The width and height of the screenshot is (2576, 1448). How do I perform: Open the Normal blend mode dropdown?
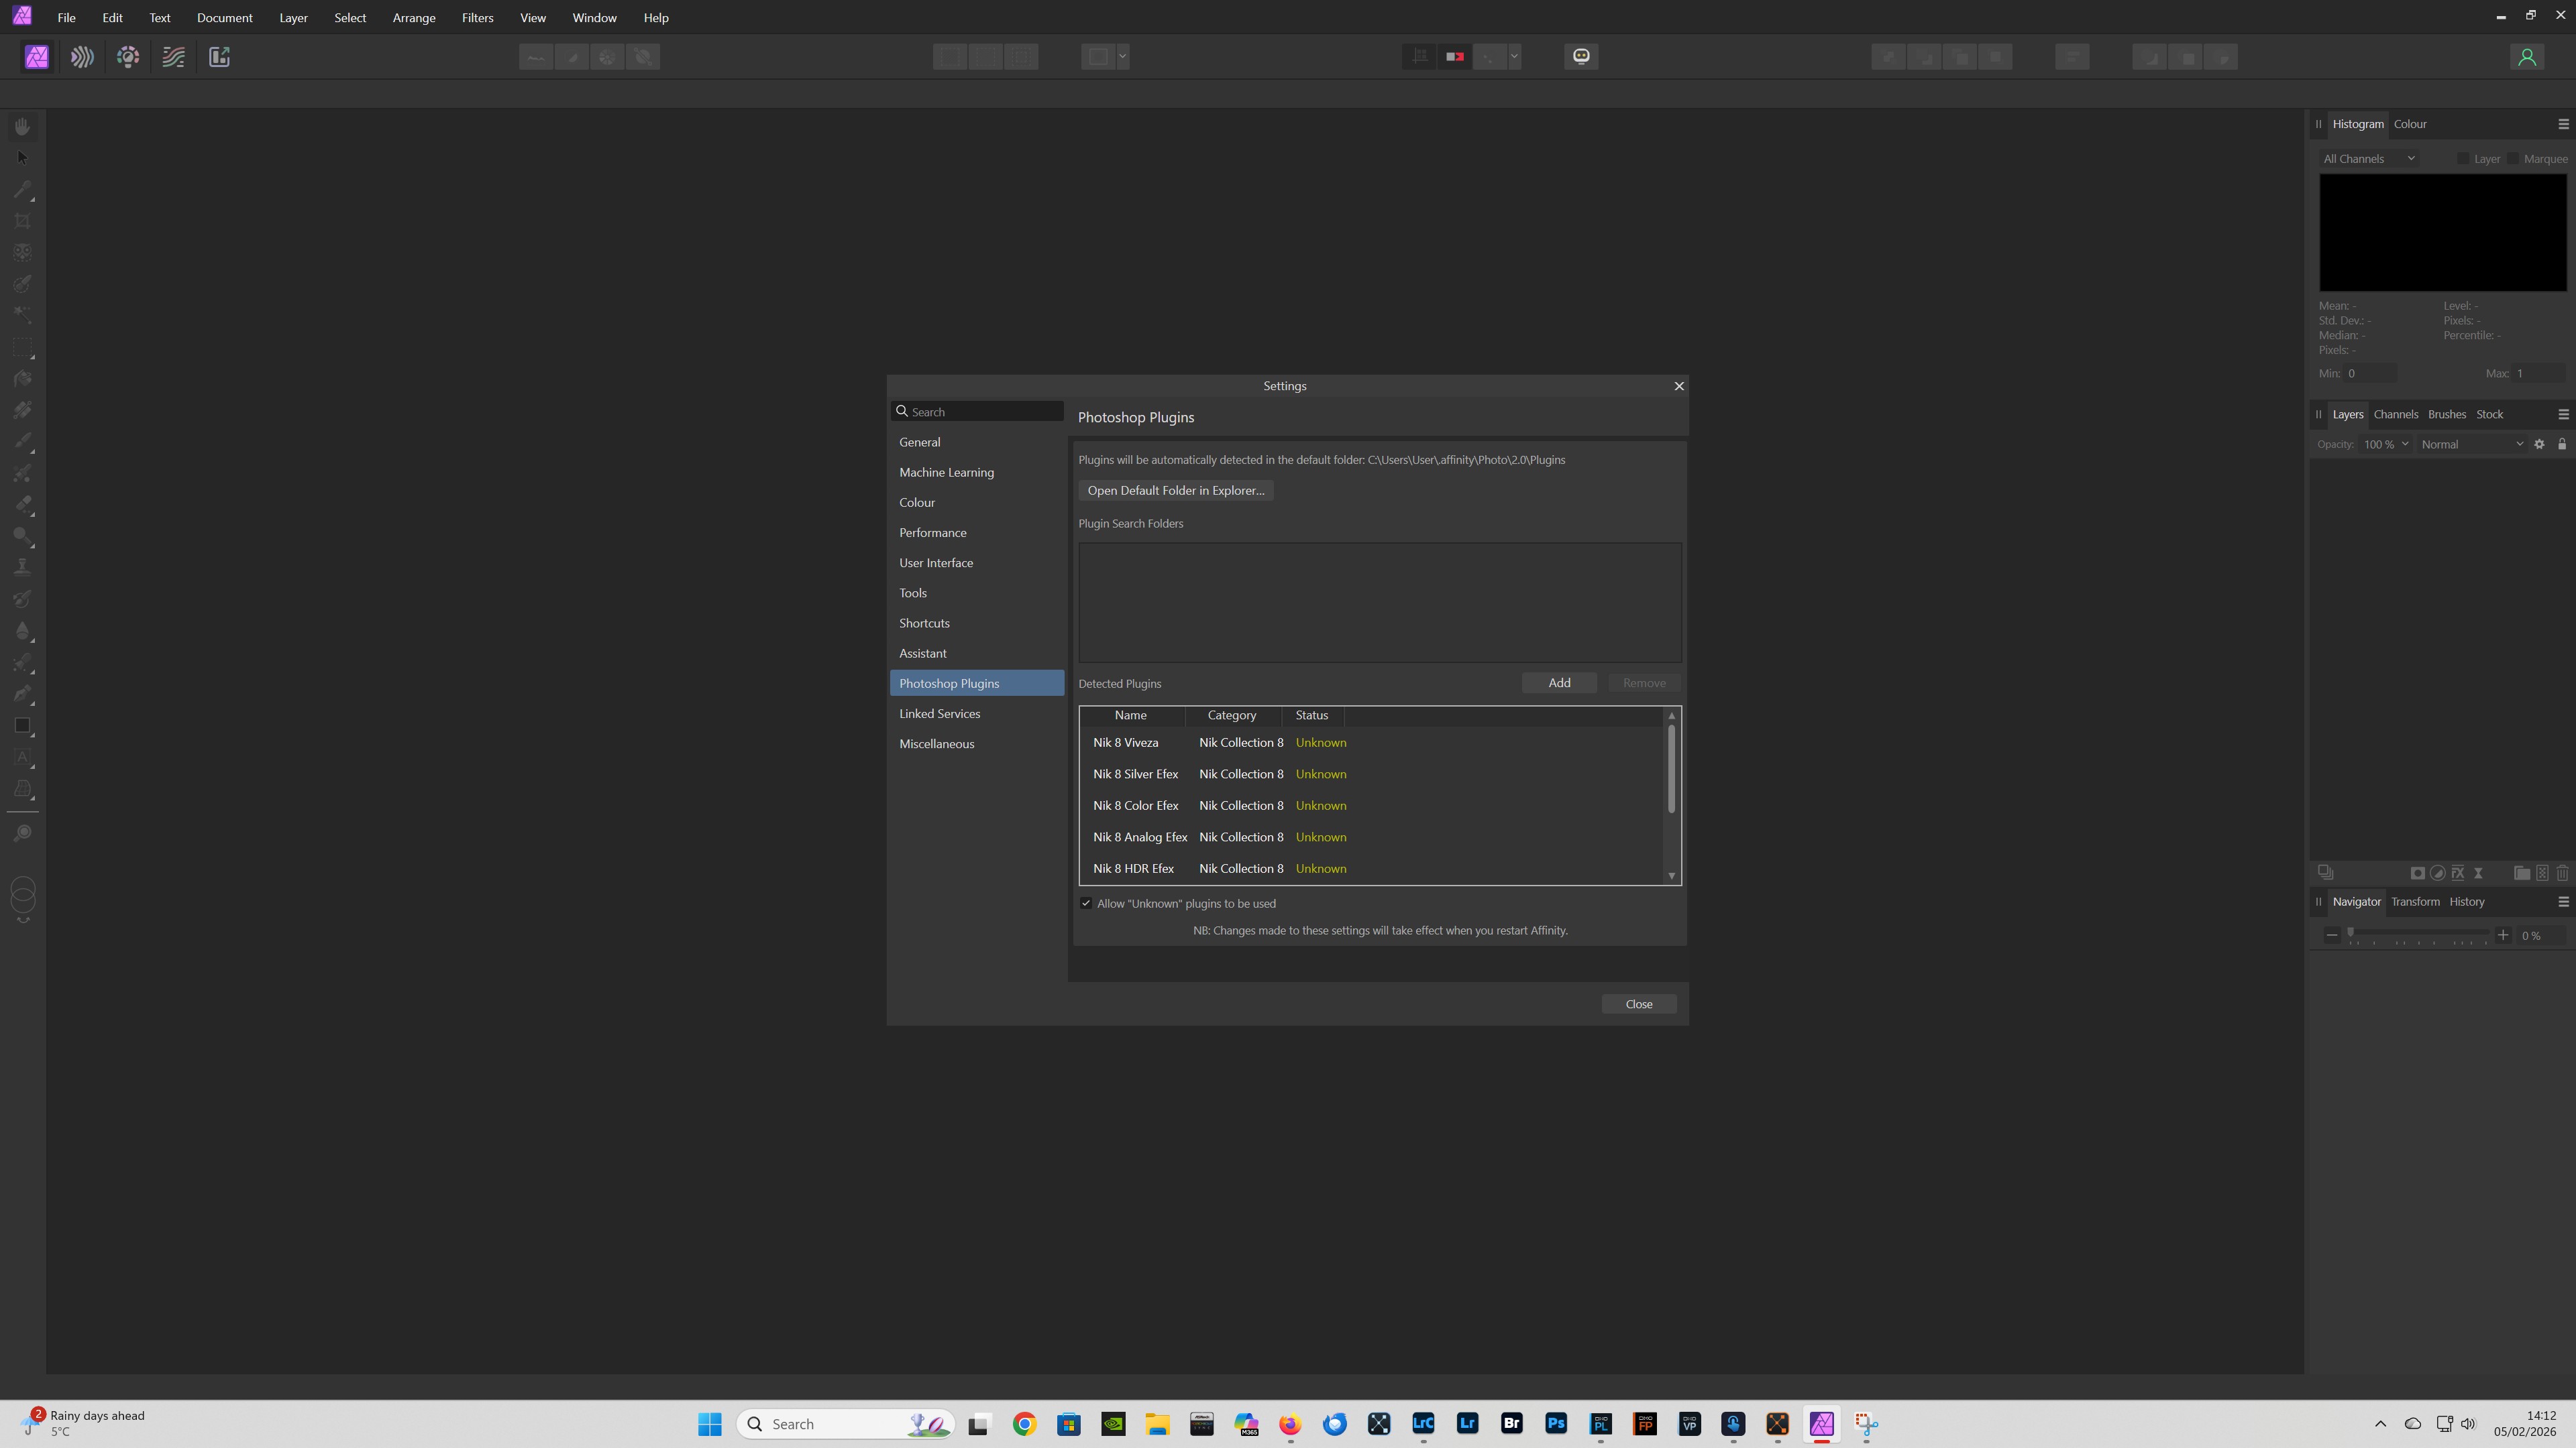[2471, 444]
